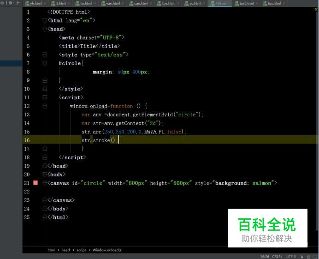Close the yu.html tab
Image resolution: width=319 pixels, height=259 pixels.
(204, 3)
